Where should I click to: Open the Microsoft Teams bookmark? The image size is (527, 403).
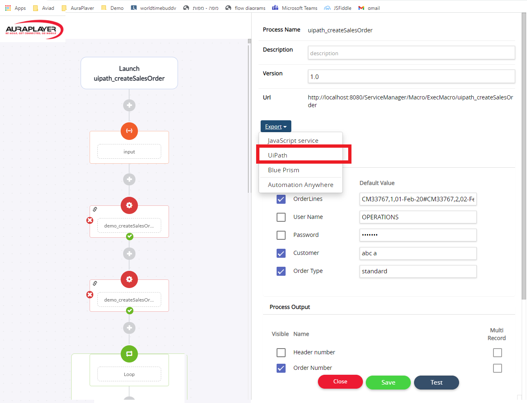coord(295,8)
